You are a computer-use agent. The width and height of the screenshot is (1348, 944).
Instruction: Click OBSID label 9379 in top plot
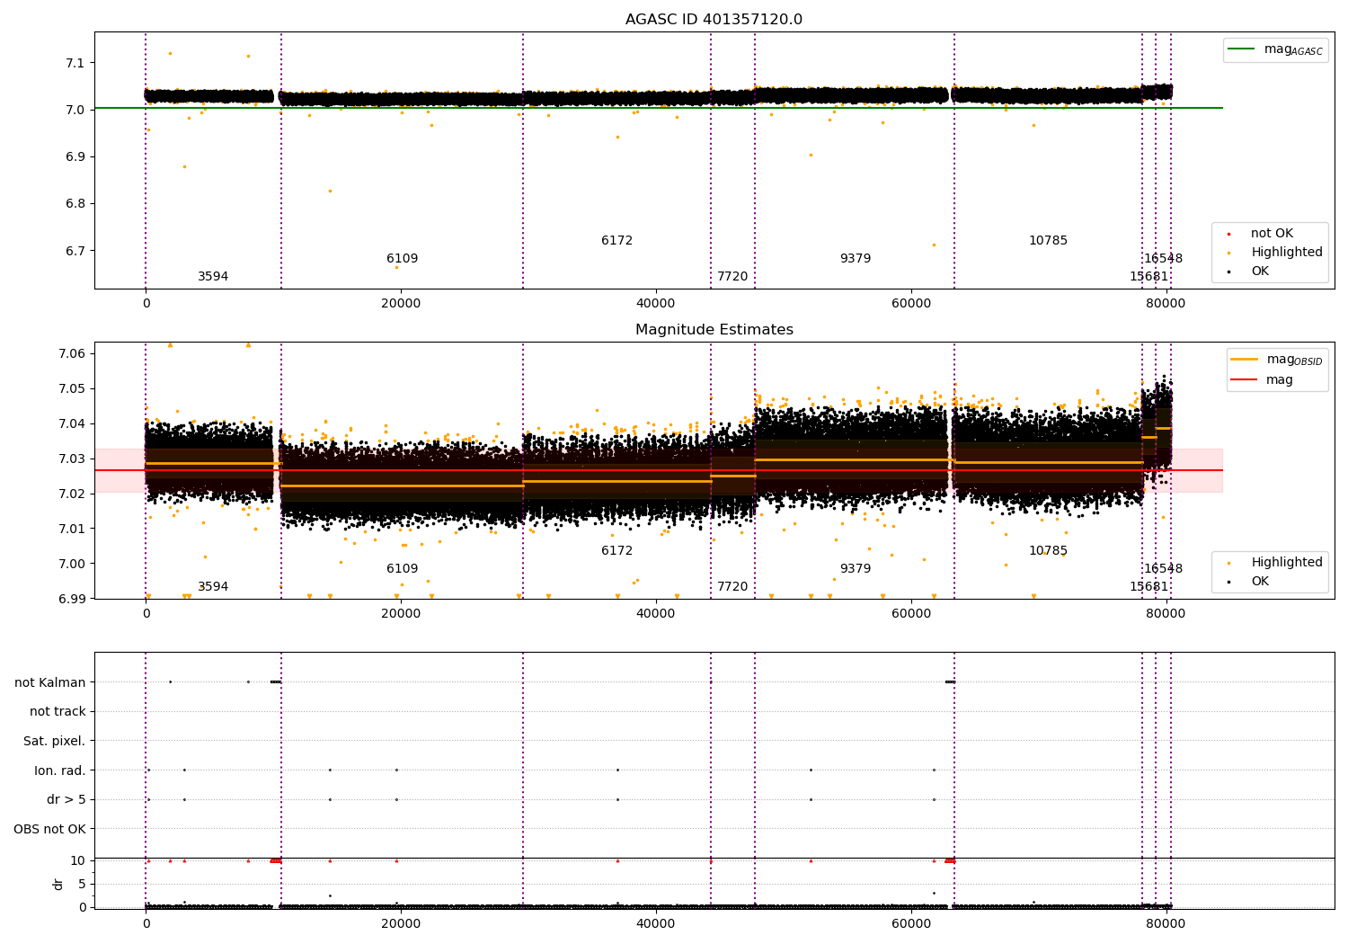pyautogui.click(x=856, y=259)
